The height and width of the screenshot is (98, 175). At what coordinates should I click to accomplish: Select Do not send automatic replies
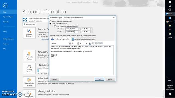(x=51, y=21)
